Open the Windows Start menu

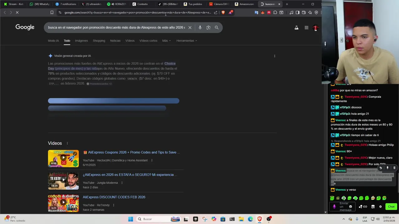[x=131, y=219]
